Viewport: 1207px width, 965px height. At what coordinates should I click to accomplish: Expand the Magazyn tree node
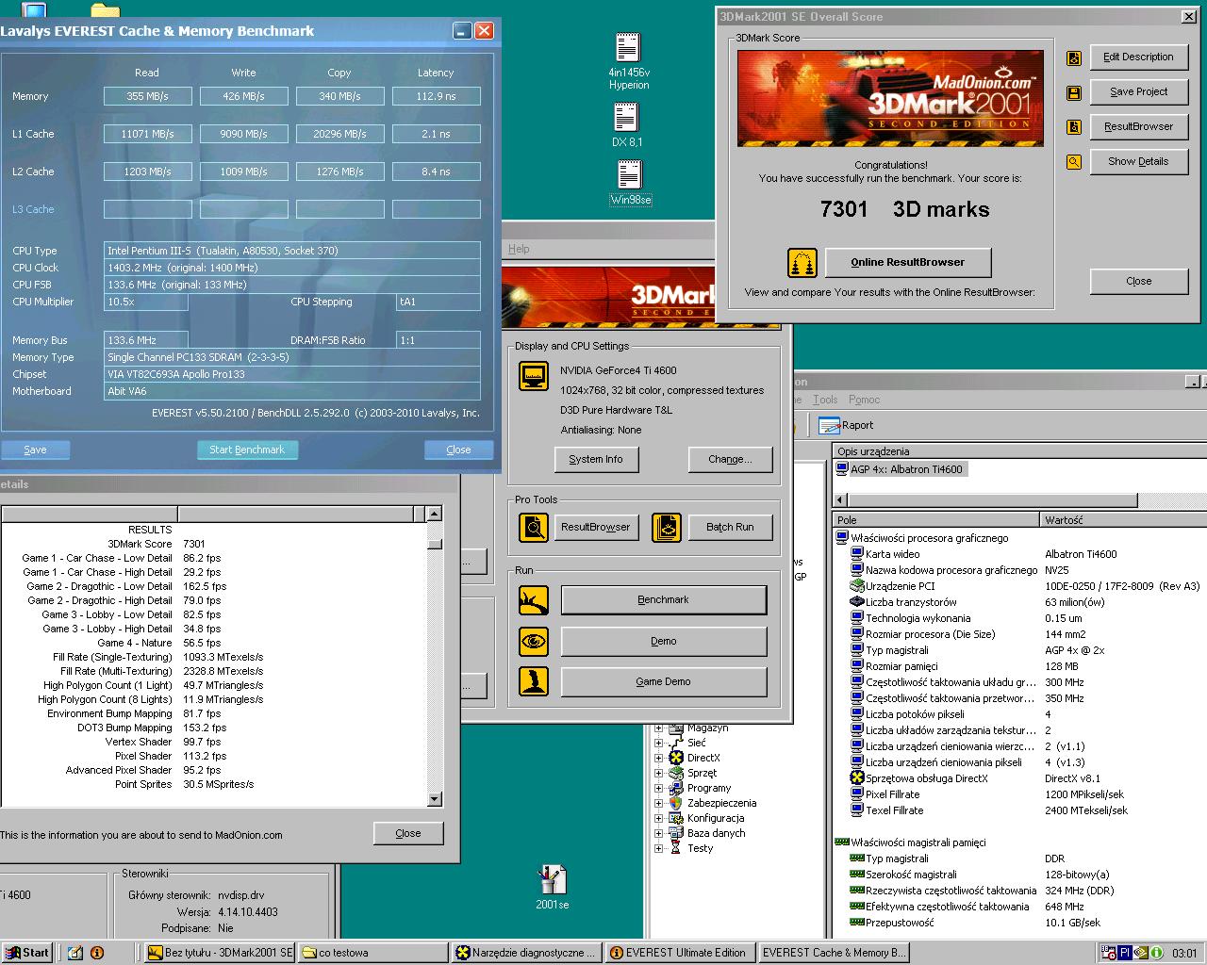659,728
